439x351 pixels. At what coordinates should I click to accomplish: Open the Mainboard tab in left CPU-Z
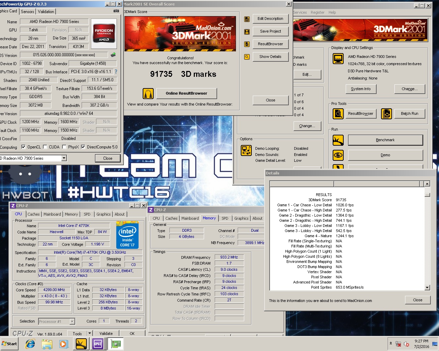point(52,214)
